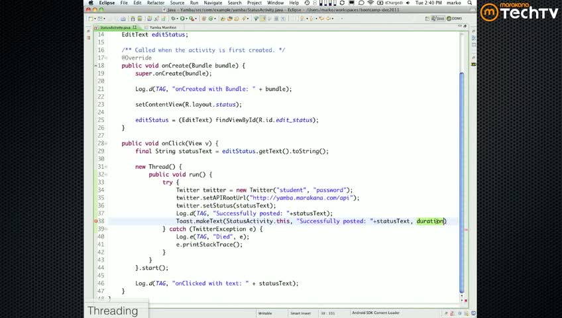Screen dimensions: 562x318
Task: Switch to the DDMS perspective
Action: coord(455,19)
